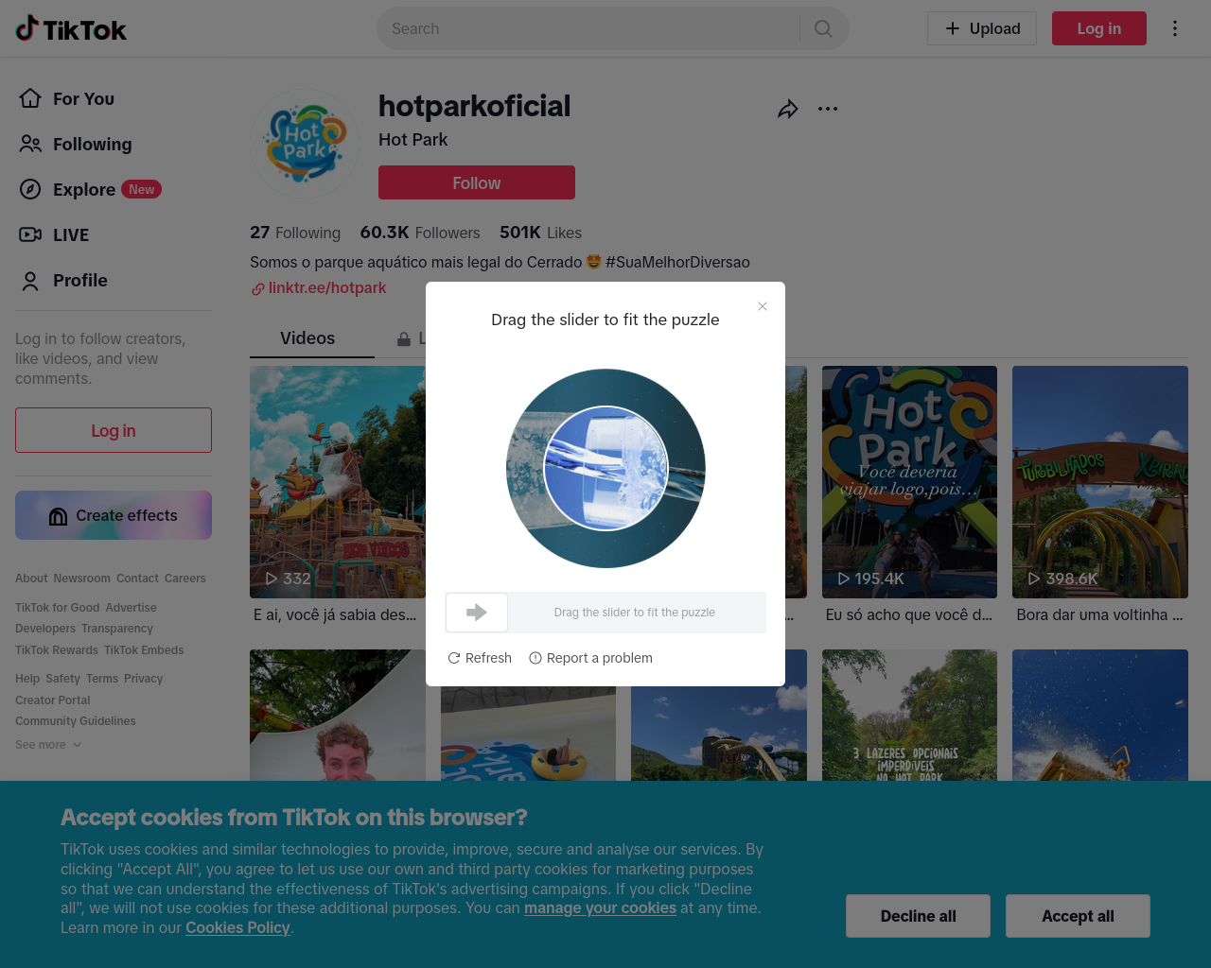Open the Creator Portal link
Screen dimensions: 1211x968
pyautogui.click(x=53, y=700)
